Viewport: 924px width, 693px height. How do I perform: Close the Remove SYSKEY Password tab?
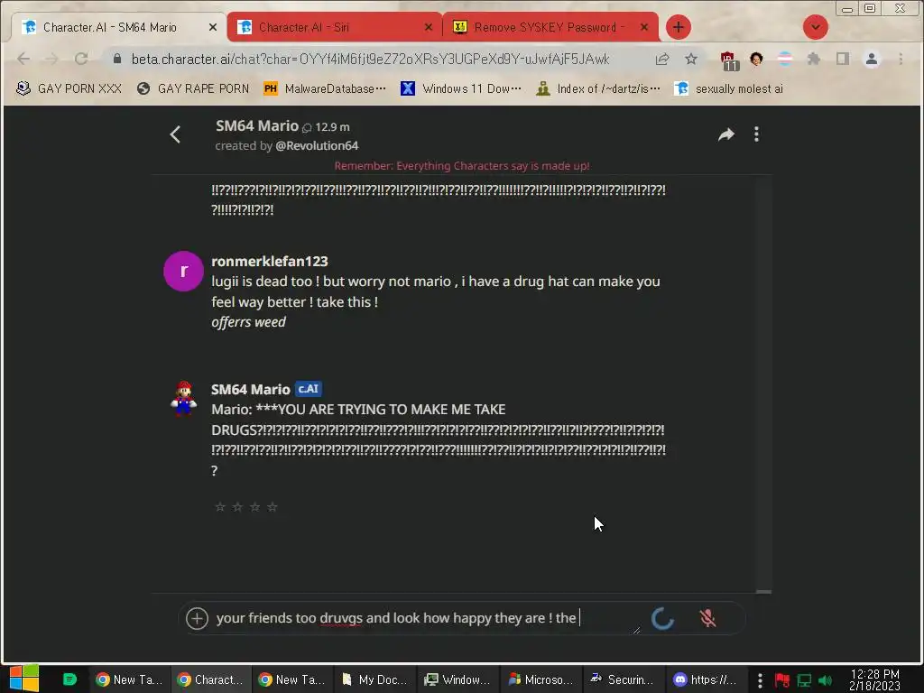pos(644,27)
